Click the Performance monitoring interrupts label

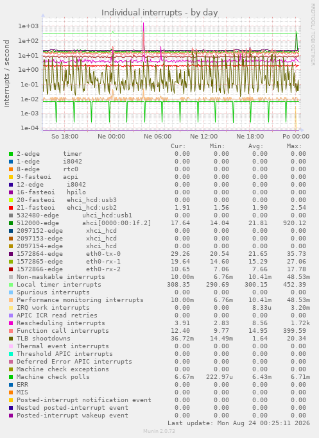coord(80,300)
